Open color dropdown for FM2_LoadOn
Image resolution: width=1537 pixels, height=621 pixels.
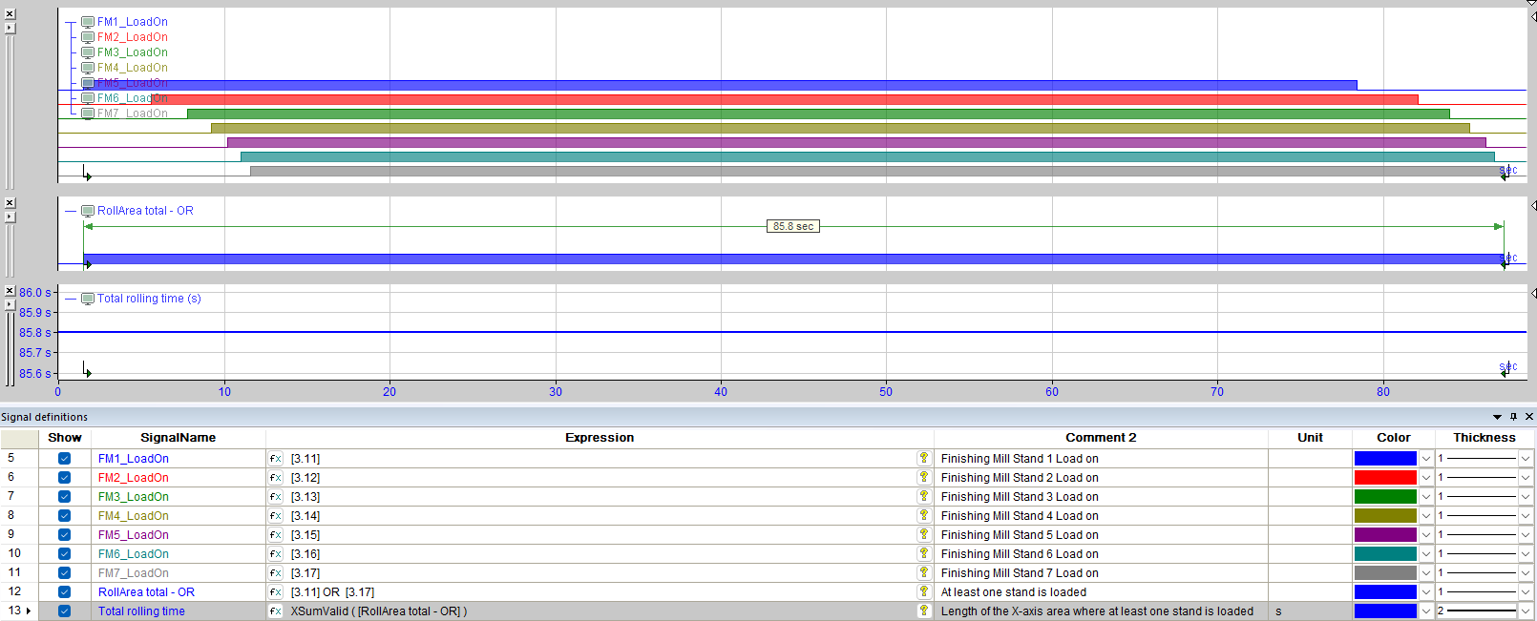1426,478
